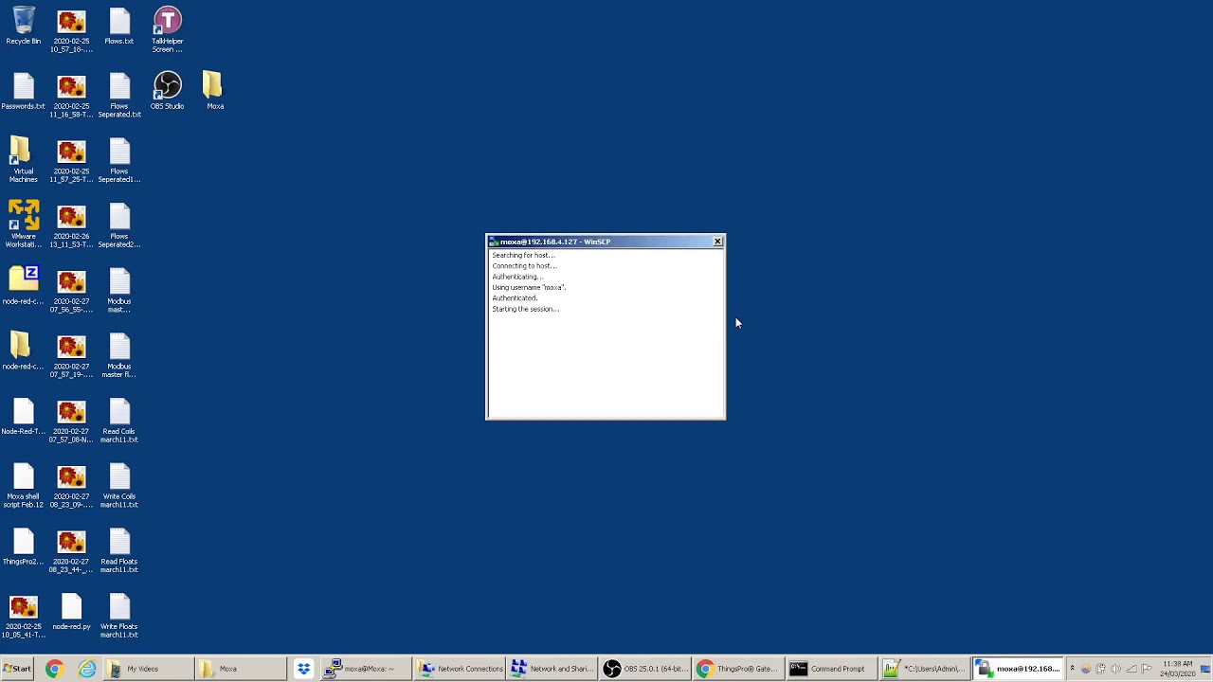Select the Node-Red-T... desktop file
The width and height of the screenshot is (1213, 682).
tap(24, 417)
